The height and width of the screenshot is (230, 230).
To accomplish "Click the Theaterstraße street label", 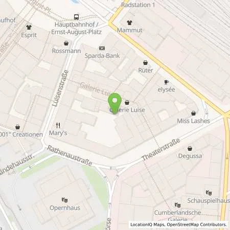I will point(161,149).
